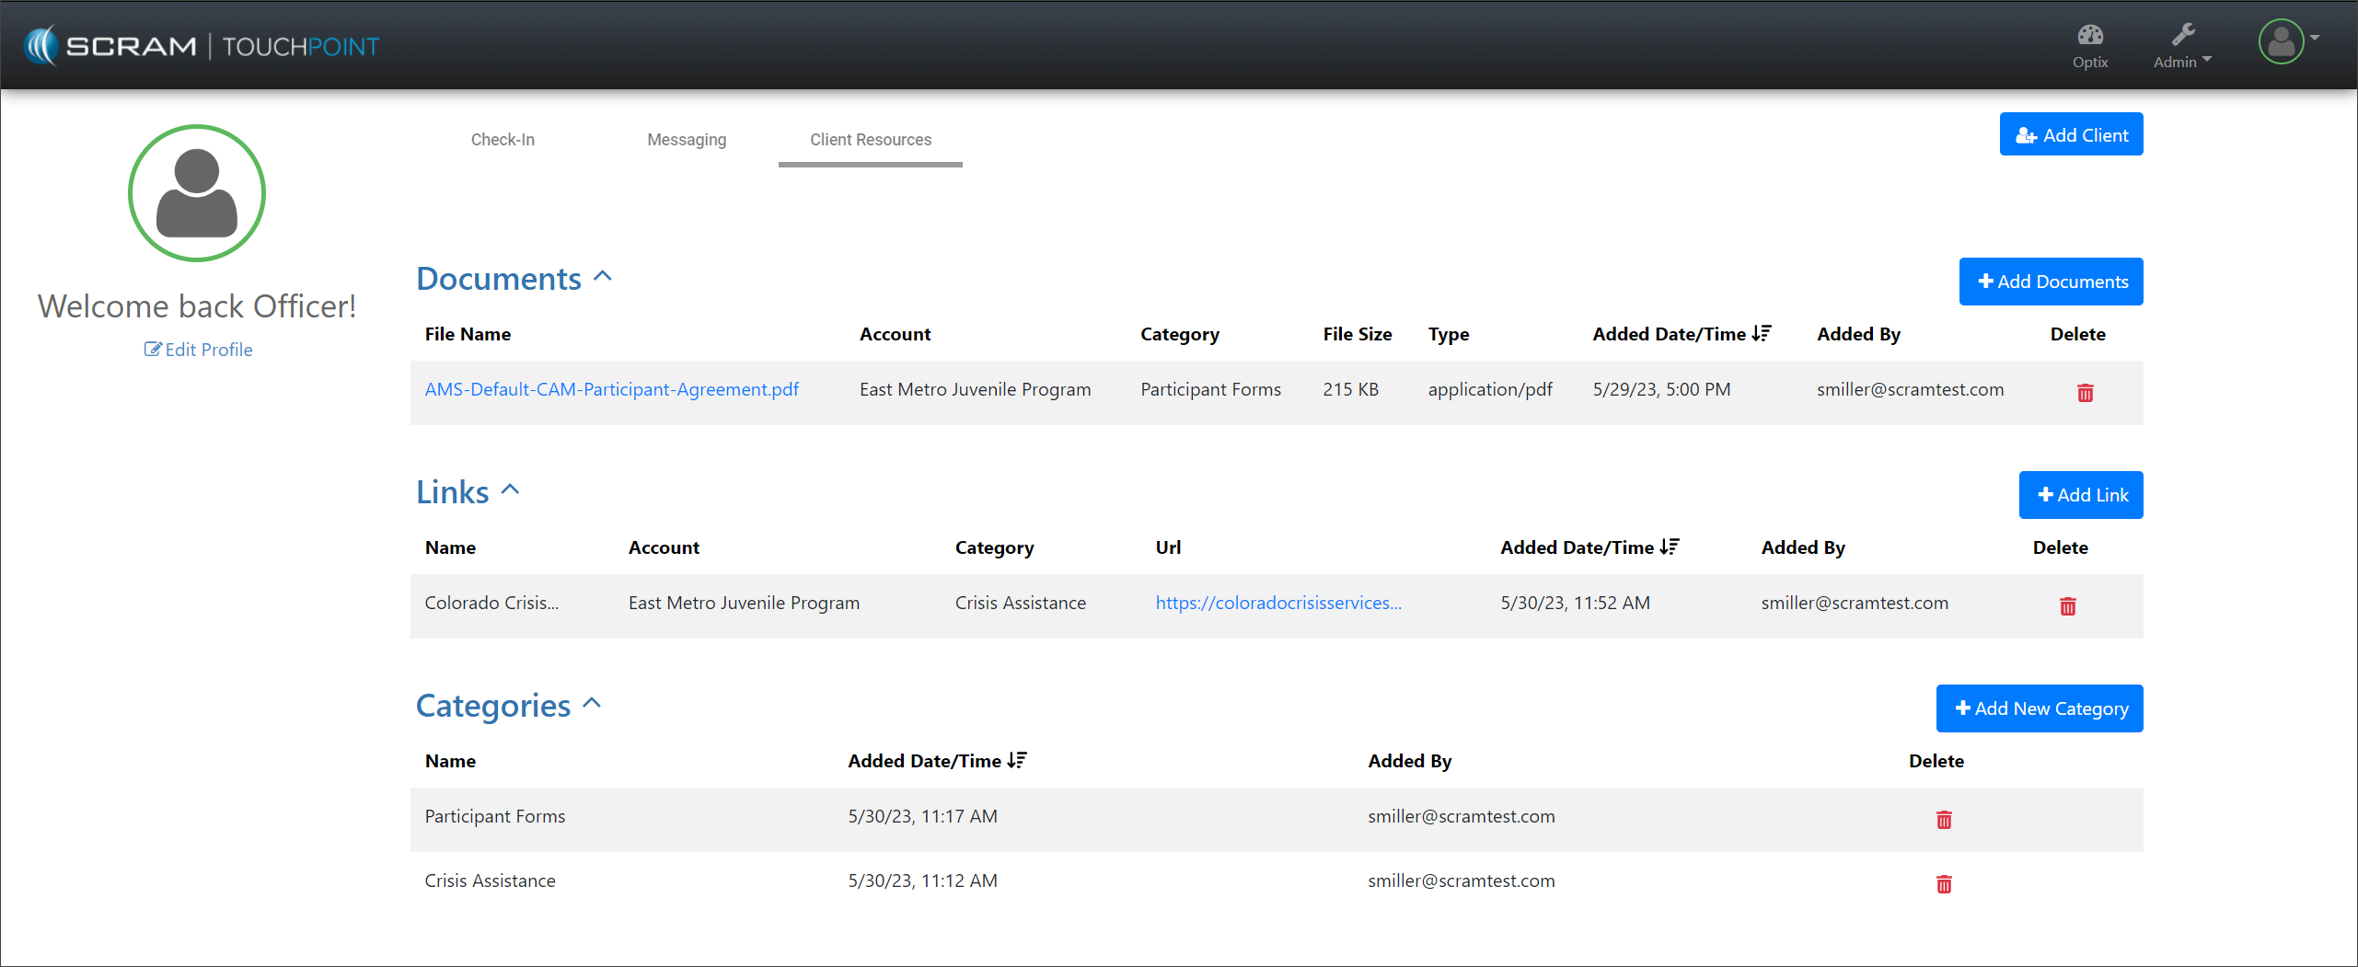Collapse the Documents section
2358x967 pixels.
(603, 277)
